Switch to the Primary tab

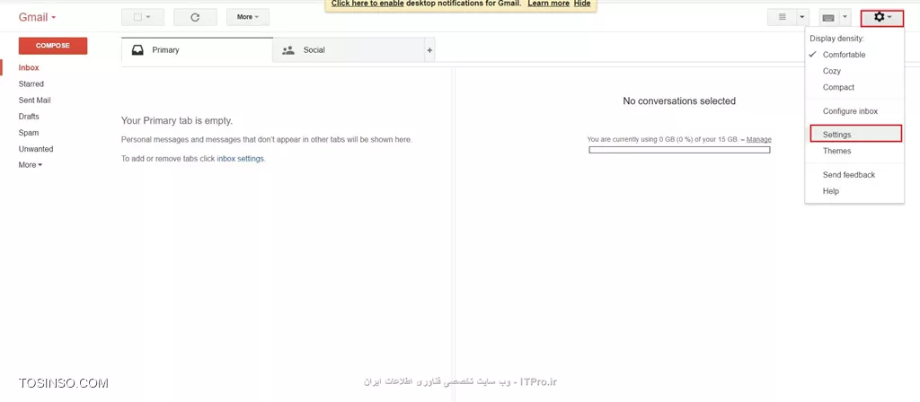click(197, 50)
